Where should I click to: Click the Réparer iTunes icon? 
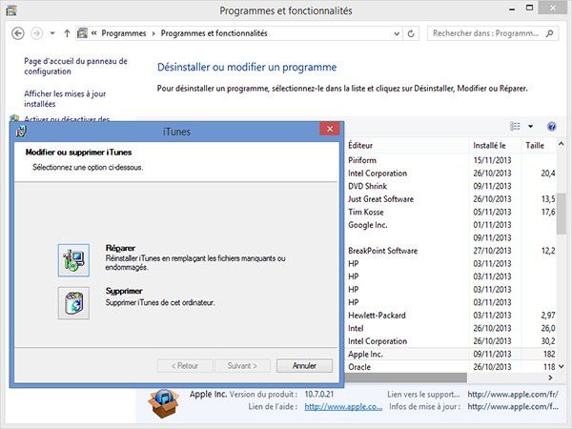[x=73, y=260]
